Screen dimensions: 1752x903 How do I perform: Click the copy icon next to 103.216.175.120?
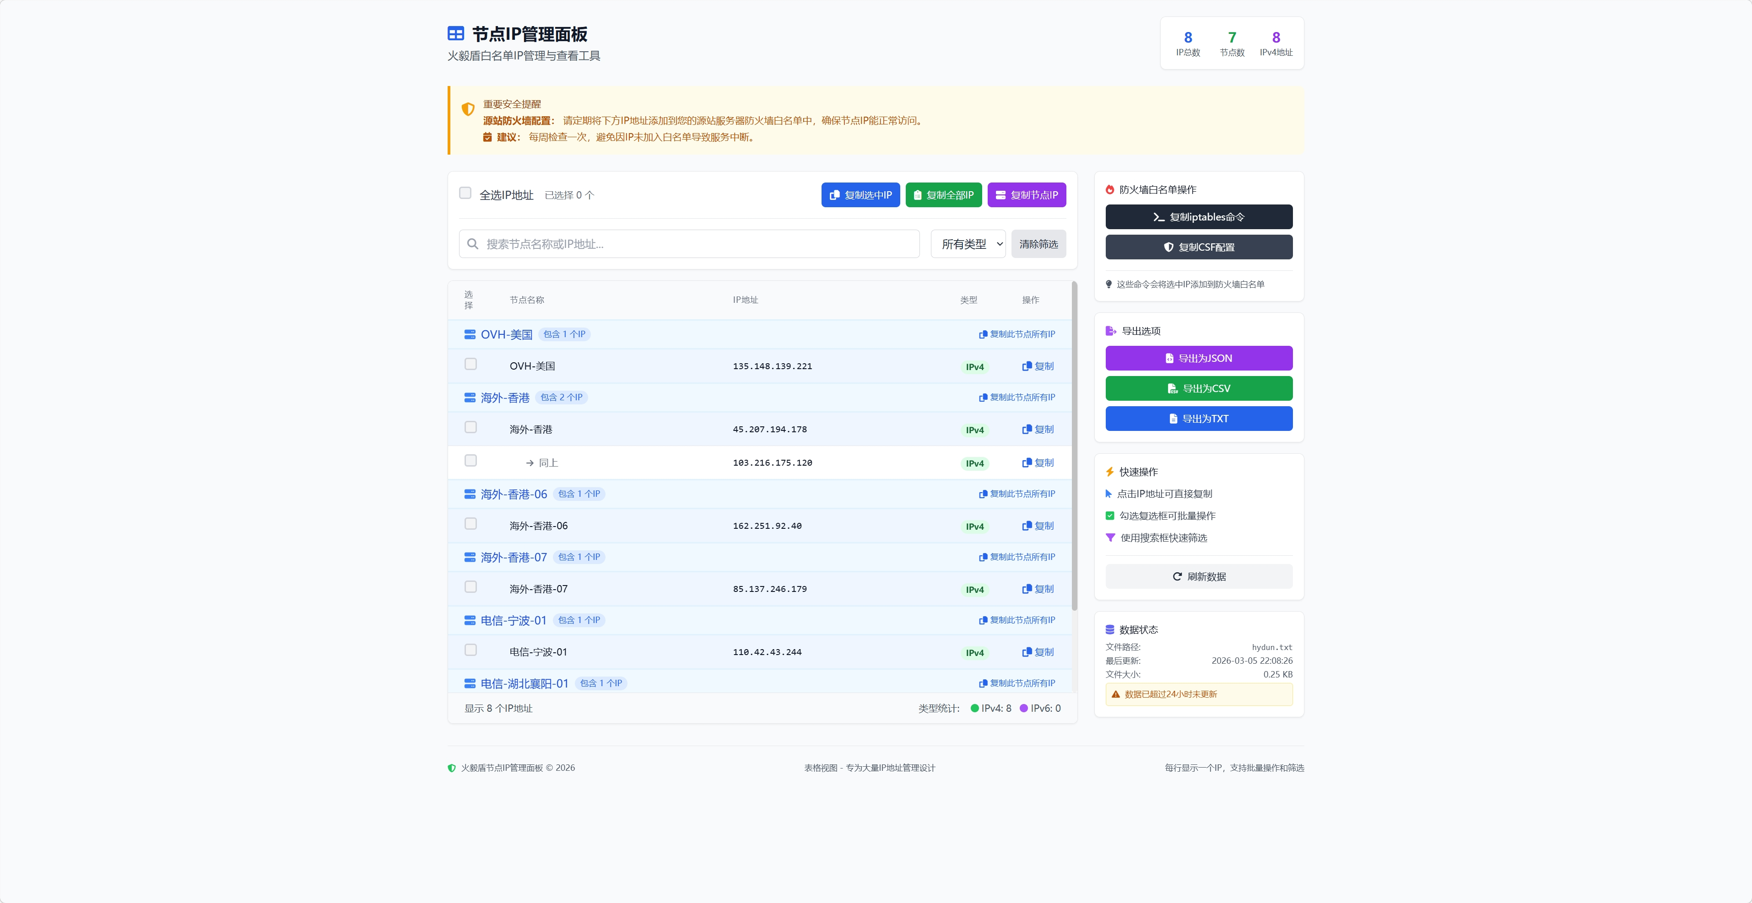(x=1027, y=462)
